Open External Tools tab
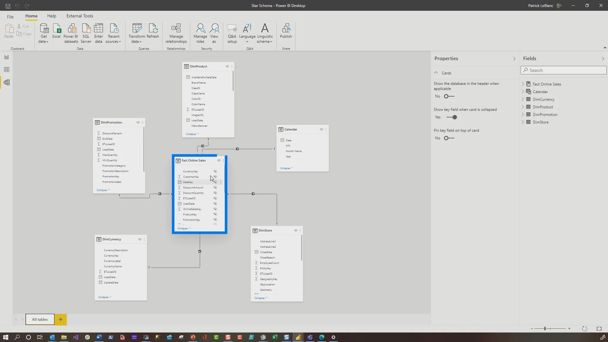The height and width of the screenshot is (342, 608). tap(80, 16)
